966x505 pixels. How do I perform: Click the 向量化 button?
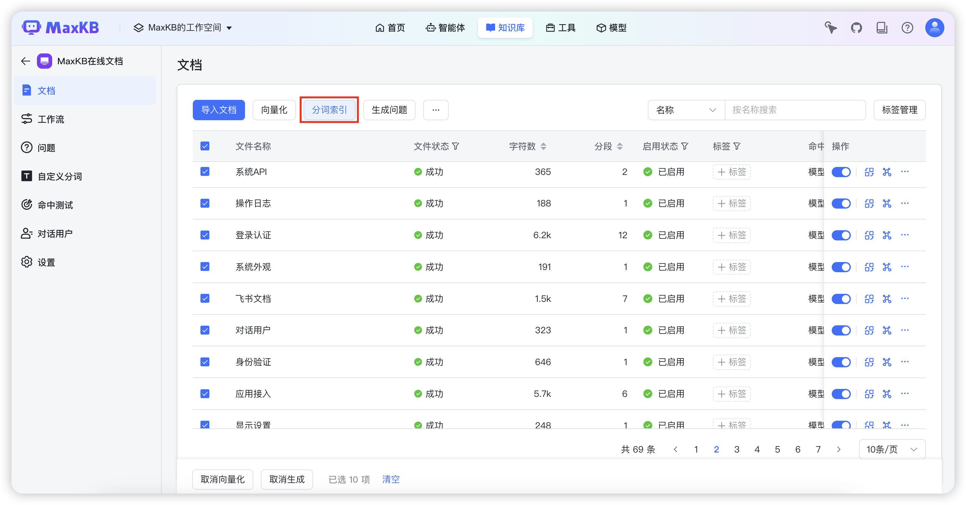coord(274,110)
